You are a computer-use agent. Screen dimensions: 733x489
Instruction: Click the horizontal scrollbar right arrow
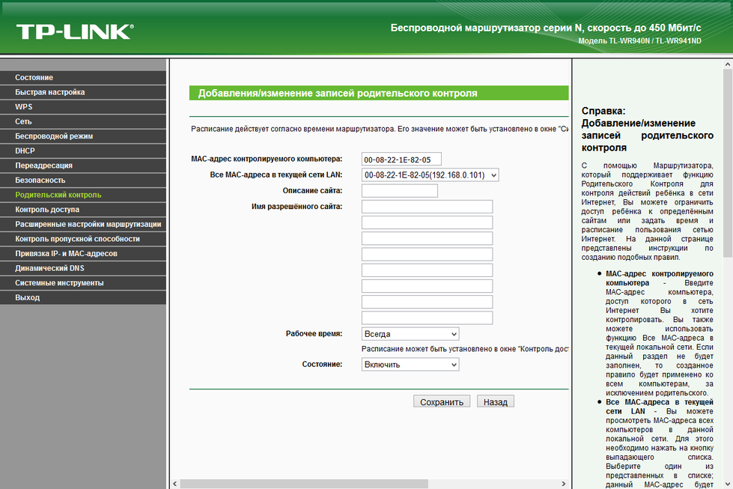(x=563, y=484)
